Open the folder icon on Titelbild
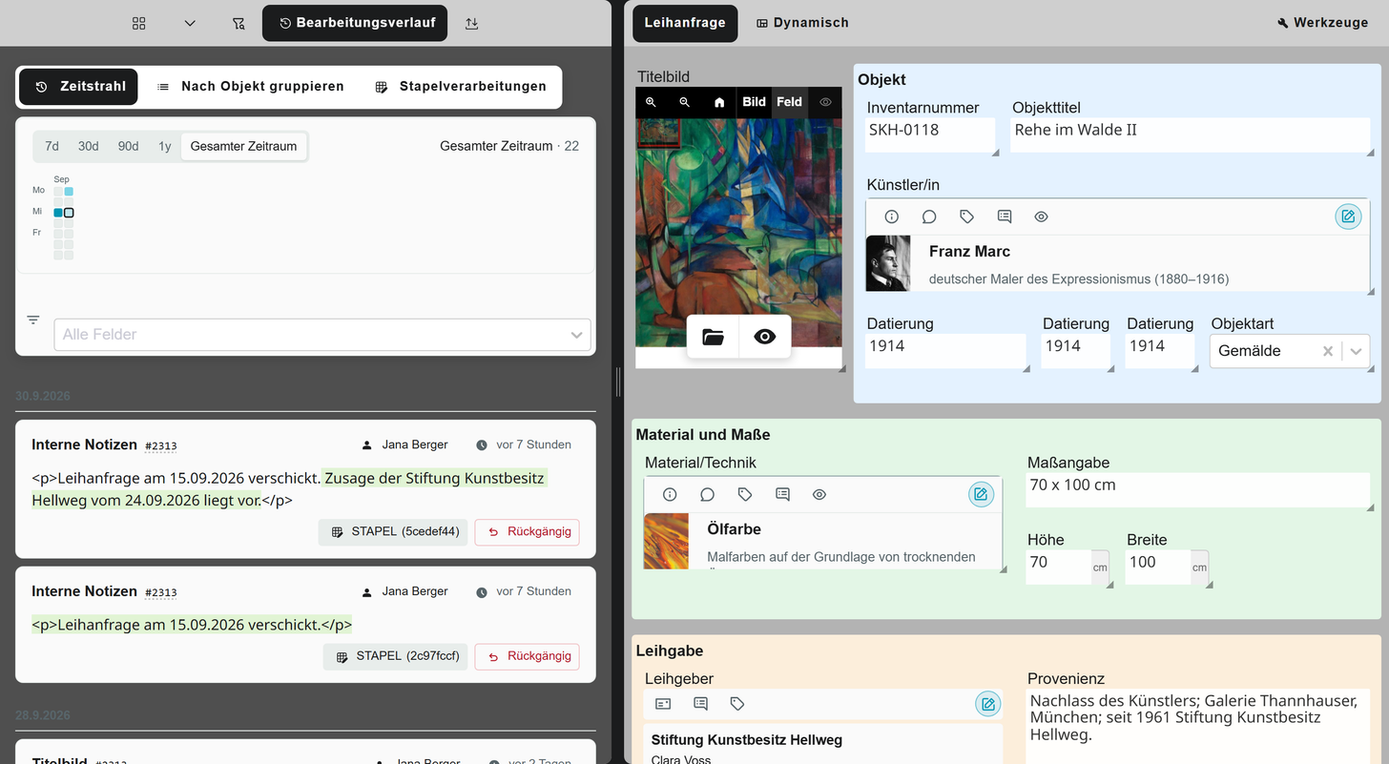This screenshot has width=1389, height=764. [x=713, y=337]
